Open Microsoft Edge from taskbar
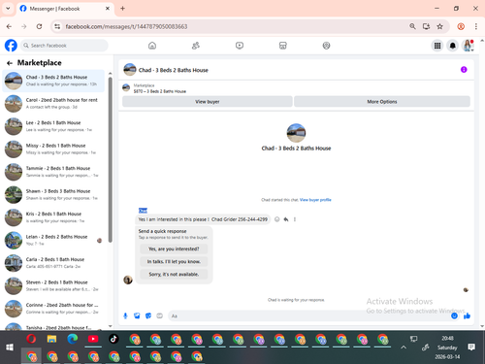The width and height of the screenshot is (485, 364). point(73,339)
